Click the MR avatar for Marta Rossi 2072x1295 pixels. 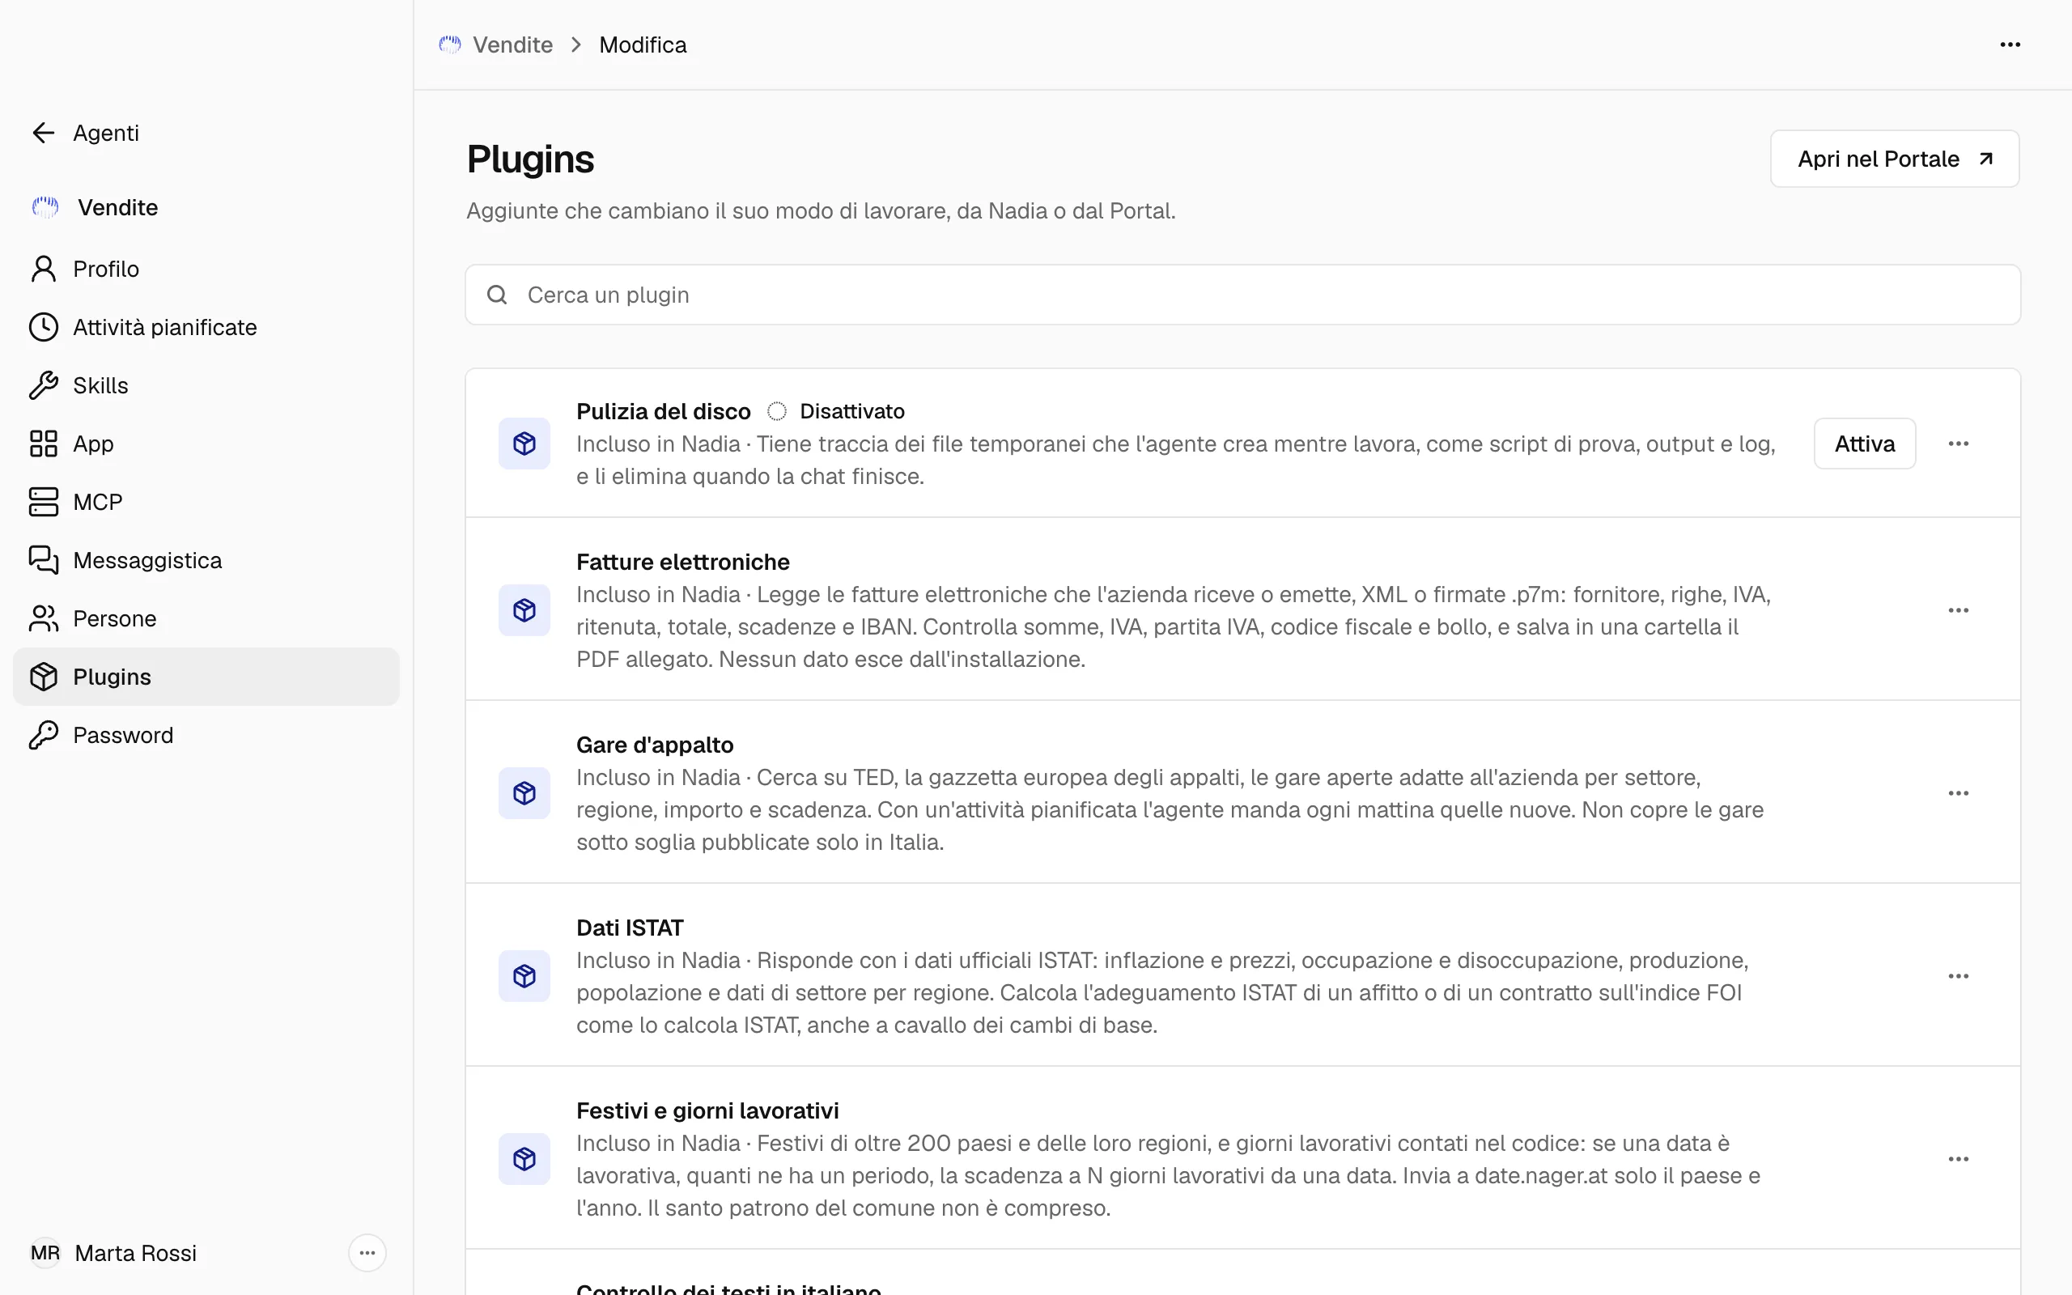tap(45, 1253)
